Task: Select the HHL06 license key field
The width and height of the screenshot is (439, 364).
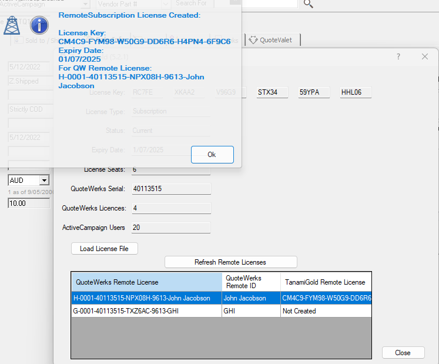Action: [356, 92]
